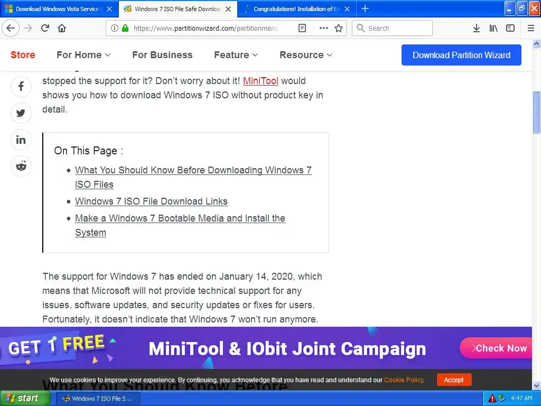Click the address bar URL field

(206, 28)
